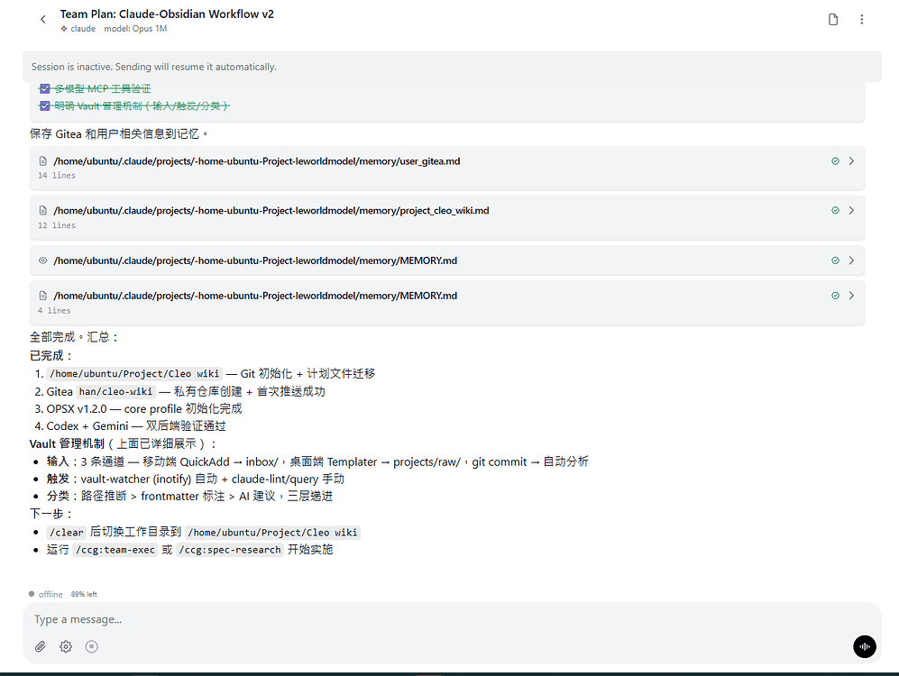
Task: Open the document icon in the header
Action: tap(833, 20)
